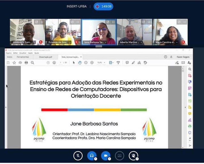The width and height of the screenshot is (204, 164).
Task: Go to next page arrow
Action: coord(54,63)
